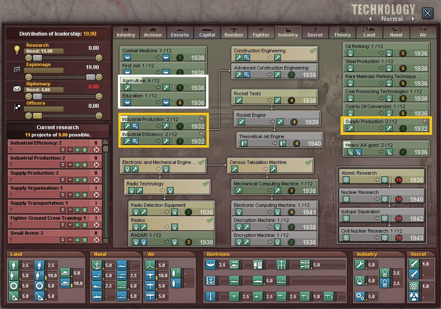441x309 pixels.
Task: Select Oil Refining technology card
Action: (386, 50)
